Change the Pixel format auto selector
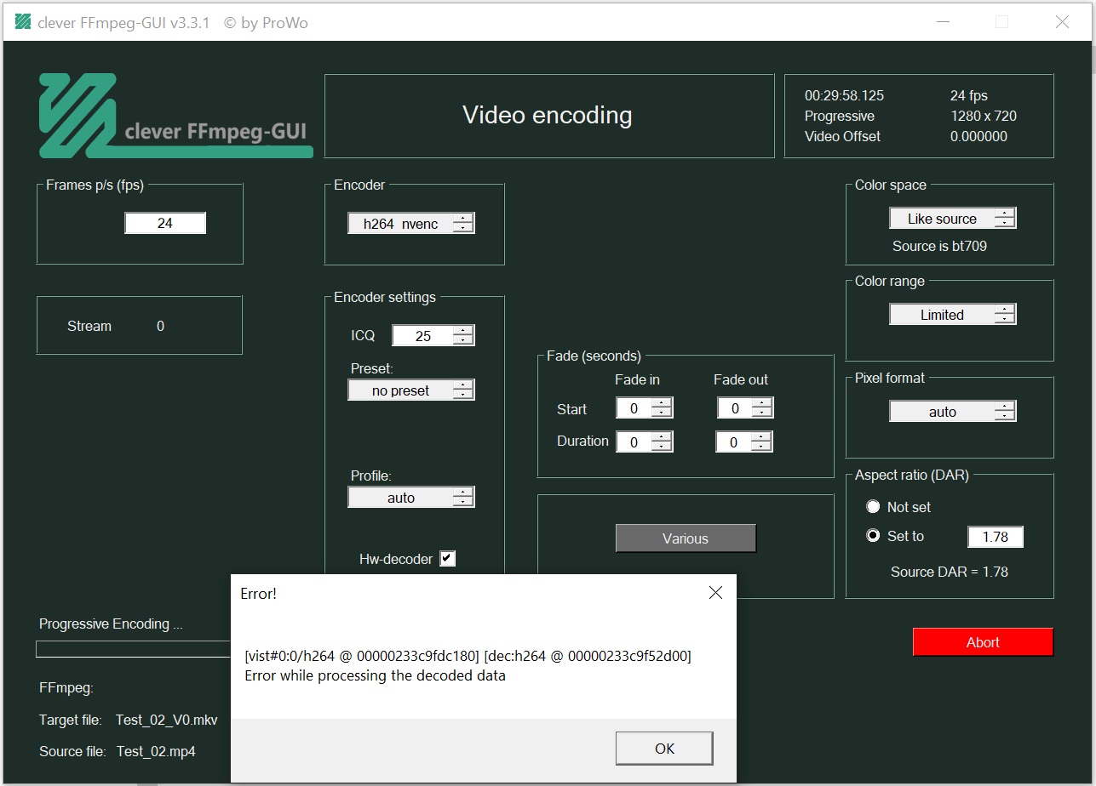Image resolution: width=1096 pixels, height=786 pixels. coord(953,412)
